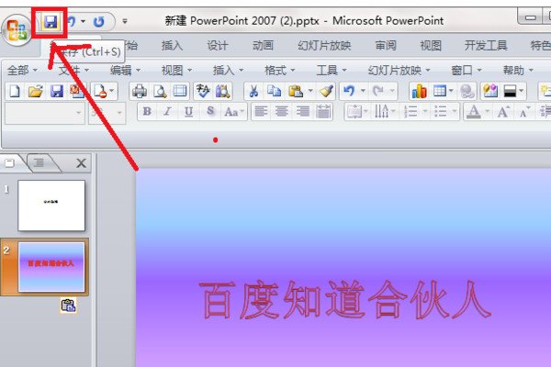Click the Bullets list icon
The width and height of the screenshot is (551, 367).
440,112
